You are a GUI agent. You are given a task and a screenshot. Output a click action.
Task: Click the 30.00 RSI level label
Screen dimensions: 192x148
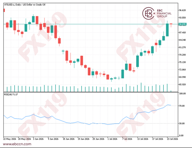pyautogui.click(x=182, y=123)
